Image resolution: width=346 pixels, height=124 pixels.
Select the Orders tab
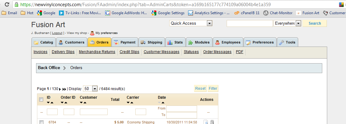(x=99, y=42)
